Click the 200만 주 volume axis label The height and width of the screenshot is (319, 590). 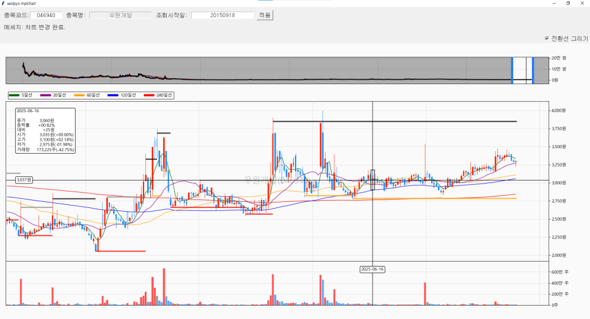[560, 294]
